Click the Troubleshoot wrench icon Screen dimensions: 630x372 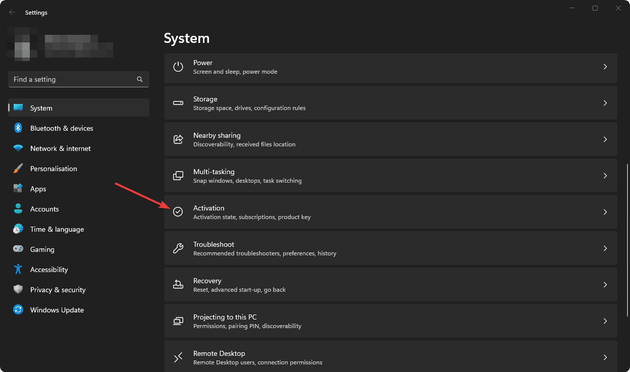pos(178,248)
